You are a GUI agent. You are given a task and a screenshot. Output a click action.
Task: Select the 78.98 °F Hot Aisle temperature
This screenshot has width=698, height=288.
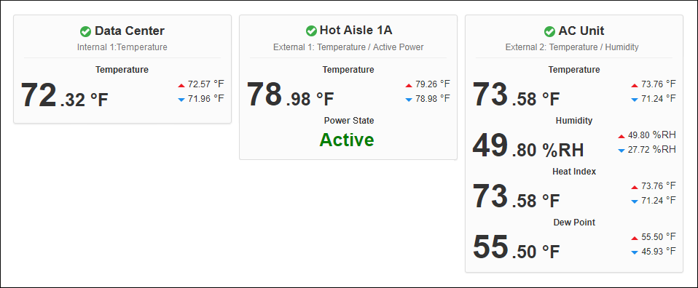[290, 95]
